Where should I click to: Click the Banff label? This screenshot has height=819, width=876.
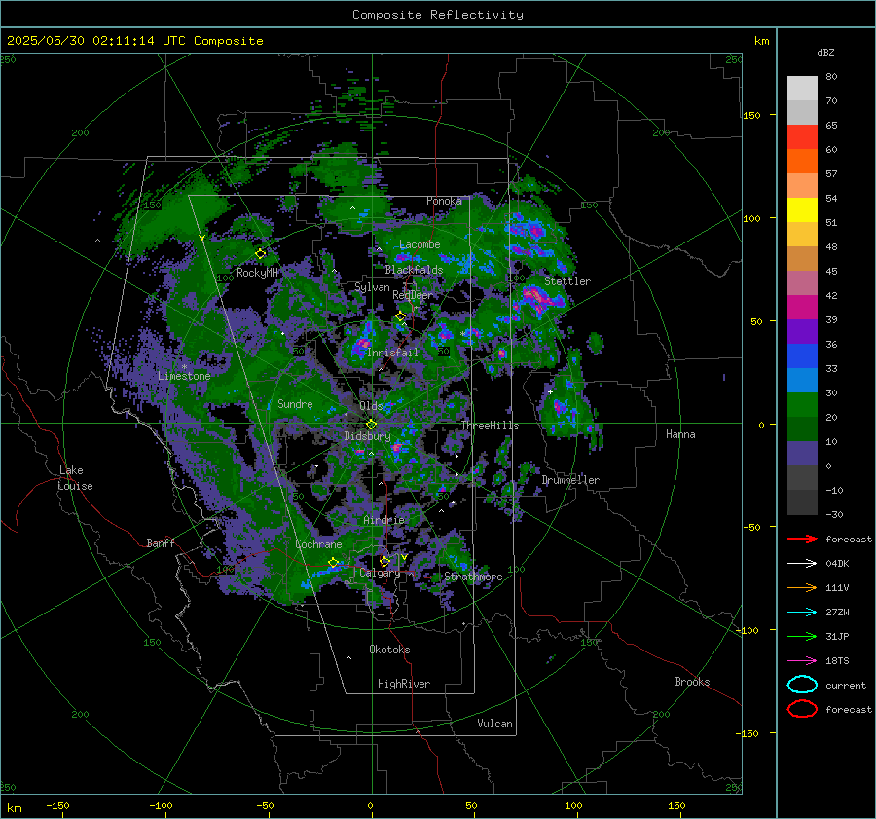pos(161,542)
